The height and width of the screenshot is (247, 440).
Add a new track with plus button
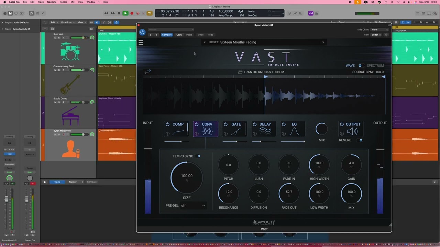tap(45, 29)
